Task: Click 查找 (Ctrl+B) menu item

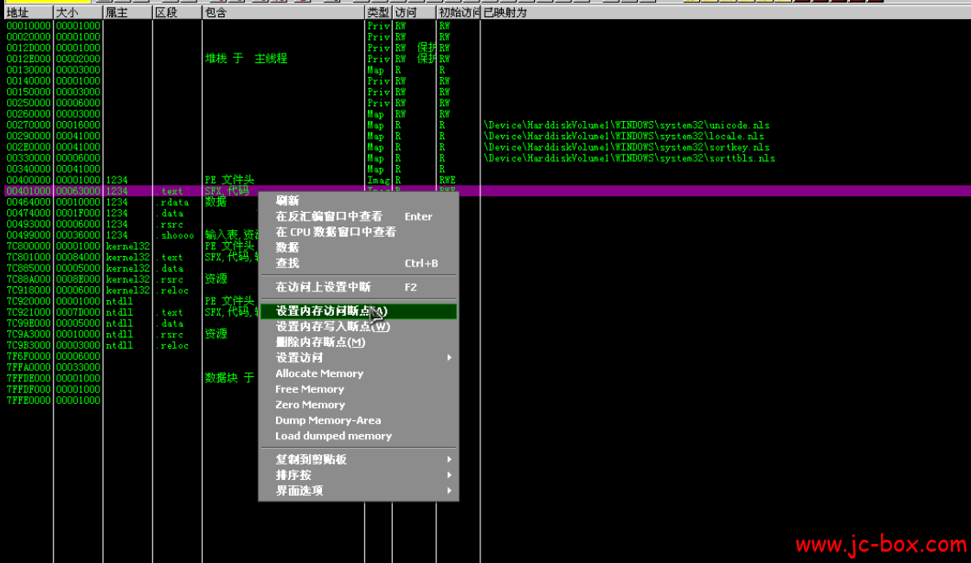Action: click(x=287, y=263)
